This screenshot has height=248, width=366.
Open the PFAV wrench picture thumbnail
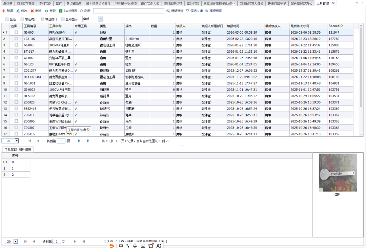pyautogui.click(x=338, y=172)
